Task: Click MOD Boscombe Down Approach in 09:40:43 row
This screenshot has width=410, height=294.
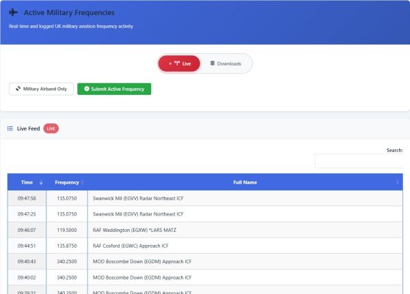Action: (142, 261)
